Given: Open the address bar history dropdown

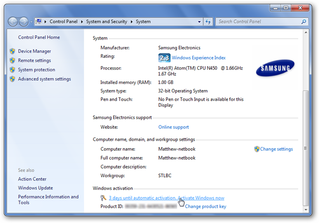Looking at the screenshot, I should click(199, 22).
